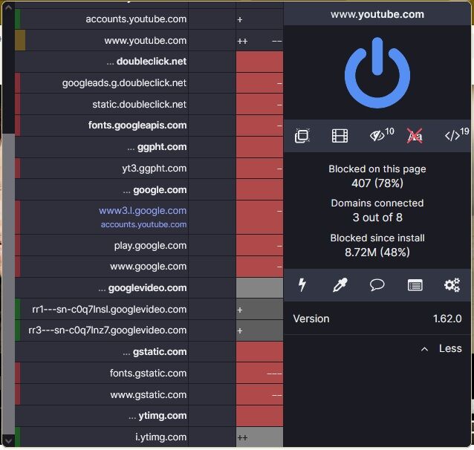474x450 pixels.
Task: Open the dashboard gears icon
Action: click(452, 284)
